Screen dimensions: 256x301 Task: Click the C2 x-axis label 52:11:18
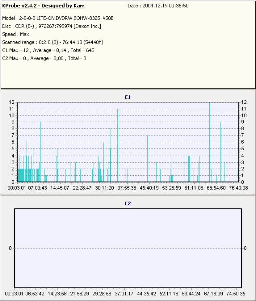pyautogui.click(x=169, y=294)
